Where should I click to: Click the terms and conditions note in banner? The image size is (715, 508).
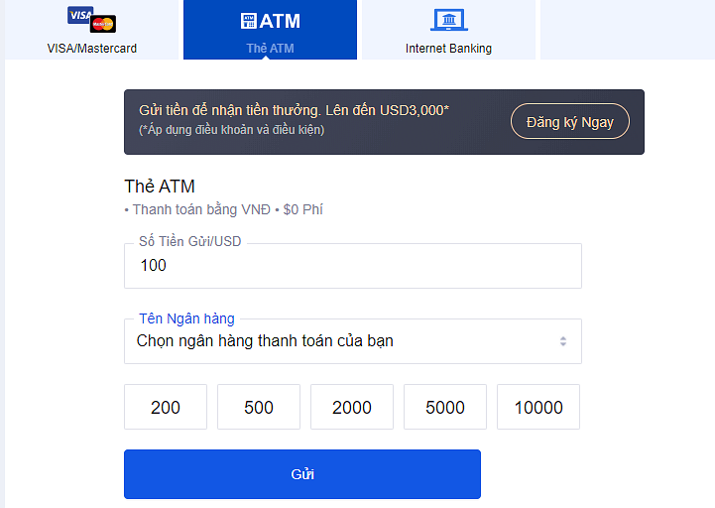tap(231, 130)
